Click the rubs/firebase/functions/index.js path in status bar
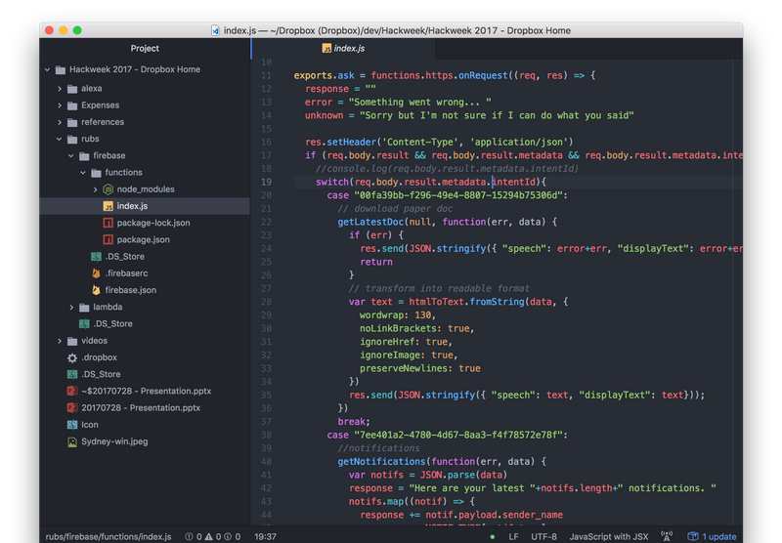782x543 pixels. click(x=109, y=537)
